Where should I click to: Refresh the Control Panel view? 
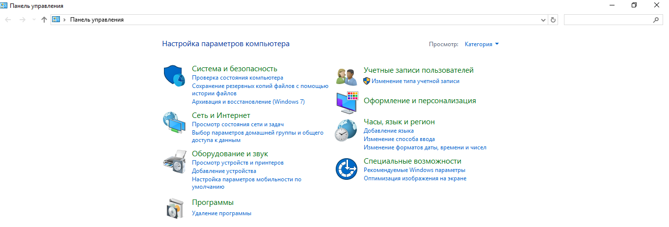tap(554, 20)
